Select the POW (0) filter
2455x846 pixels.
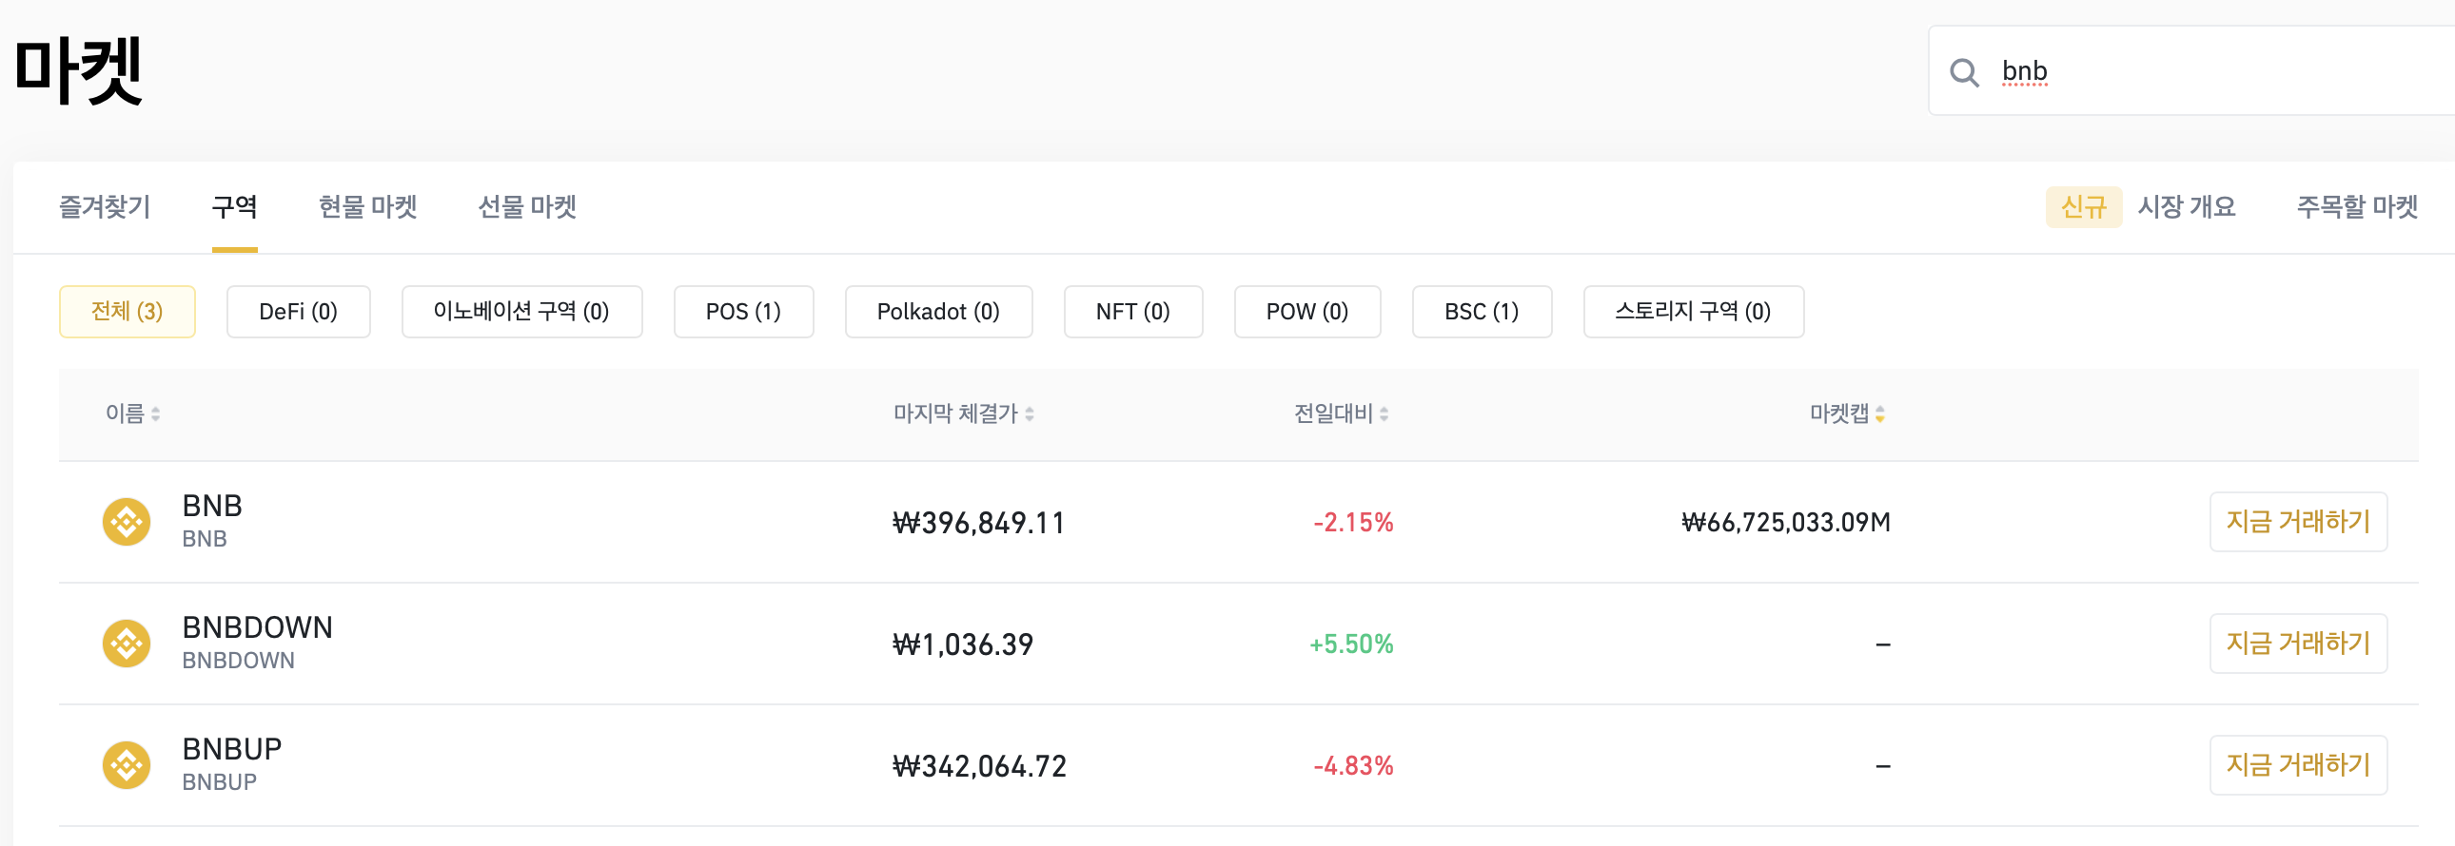(x=1307, y=311)
